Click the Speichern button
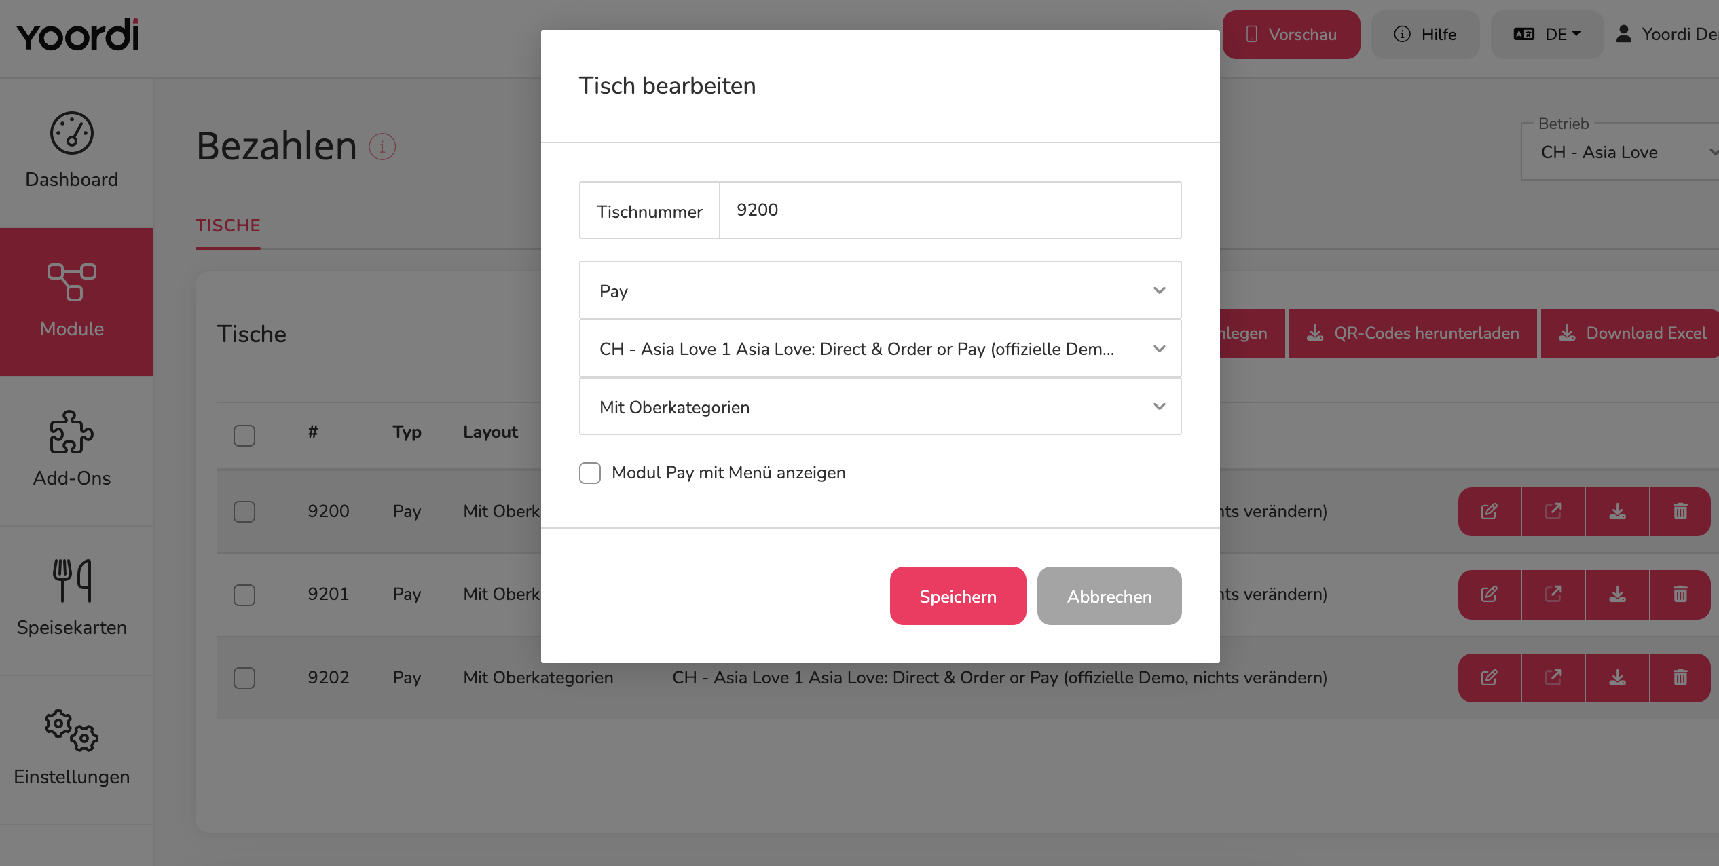1719x866 pixels. coord(958,597)
